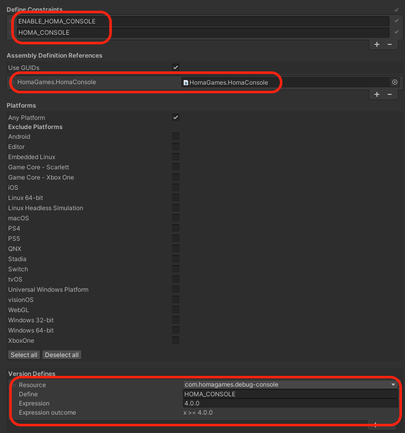The height and width of the screenshot is (433, 405).
Task: Click Exclude Platforms label
Action: (x=35, y=127)
